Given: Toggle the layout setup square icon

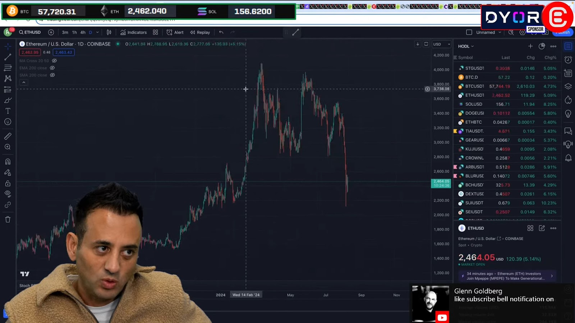Looking at the screenshot, I should point(469,32).
